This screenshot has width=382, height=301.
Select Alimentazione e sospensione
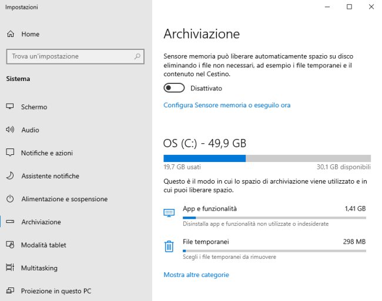coord(65,199)
